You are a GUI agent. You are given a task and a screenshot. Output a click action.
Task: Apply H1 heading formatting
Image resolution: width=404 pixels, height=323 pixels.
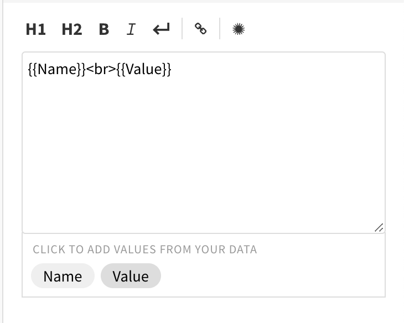(x=36, y=29)
